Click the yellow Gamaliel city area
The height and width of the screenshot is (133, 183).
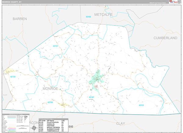pos(64,105)
